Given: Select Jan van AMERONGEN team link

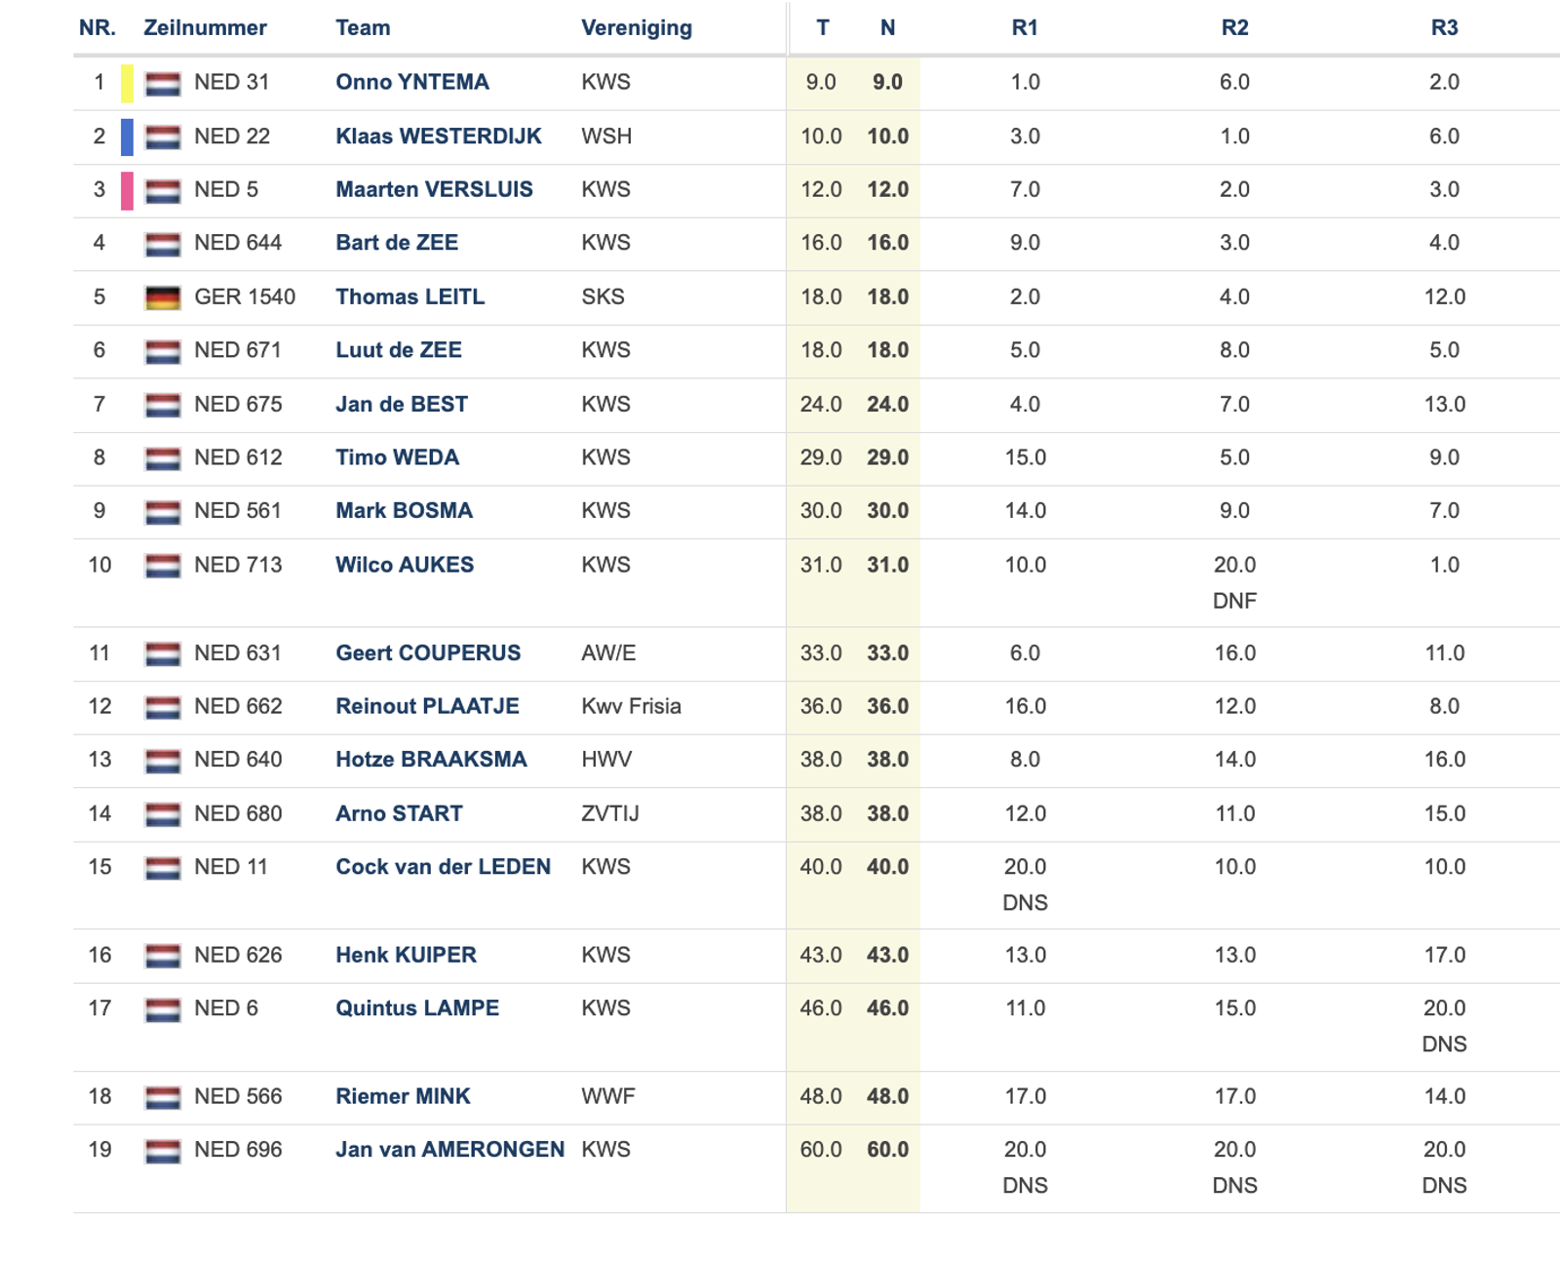Looking at the screenshot, I should click(449, 1149).
